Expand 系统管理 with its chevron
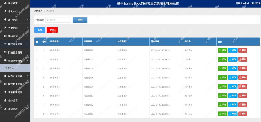 click(27, 108)
